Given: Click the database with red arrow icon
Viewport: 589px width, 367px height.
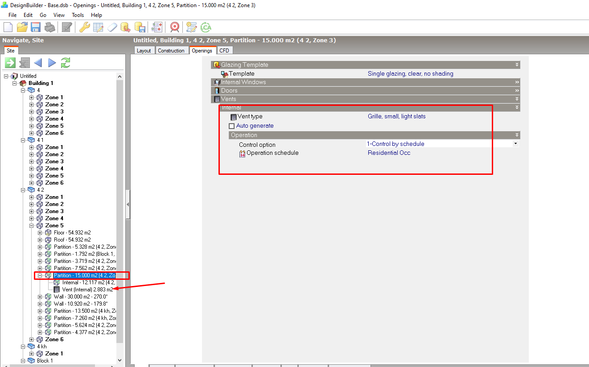Looking at the screenshot, I should click(x=126, y=27).
